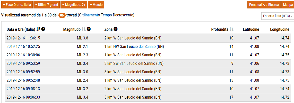The width and height of the screenshot is (294, 103).
Task: Sort the list with the Magnitudo sort icon
Action: tap(83, 29)
